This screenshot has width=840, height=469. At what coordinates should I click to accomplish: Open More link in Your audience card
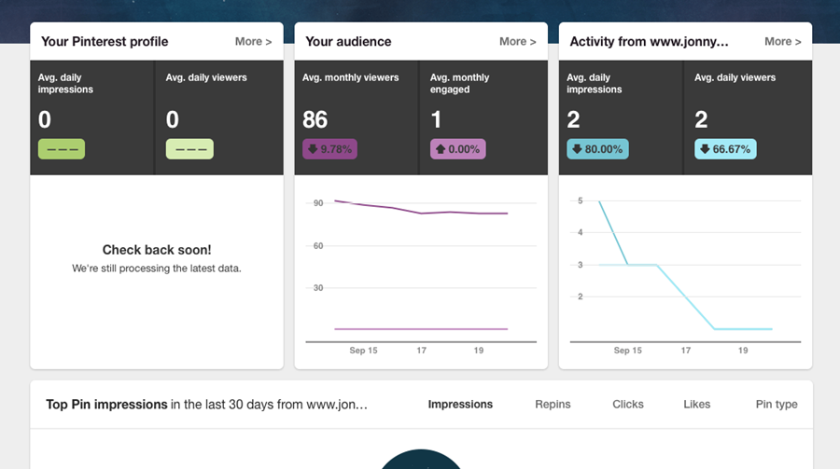pyautogui.click(x=517, y=42)
